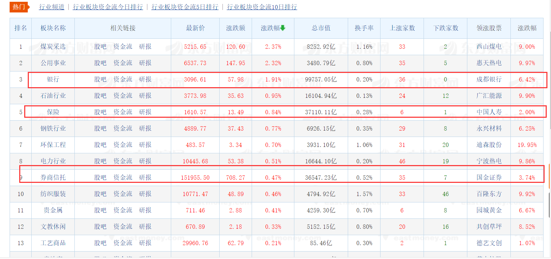551x259 pixels.
Task: Sort table by 上涨家数 column header
Action: [402, 28]
